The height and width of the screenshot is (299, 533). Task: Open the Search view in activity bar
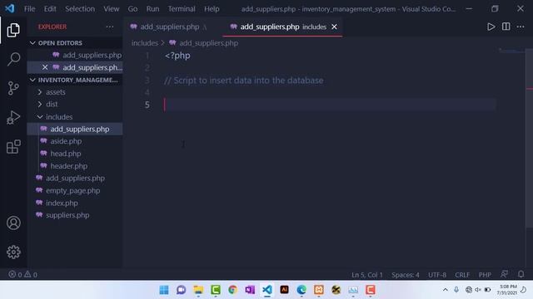[x=13, y=59]
